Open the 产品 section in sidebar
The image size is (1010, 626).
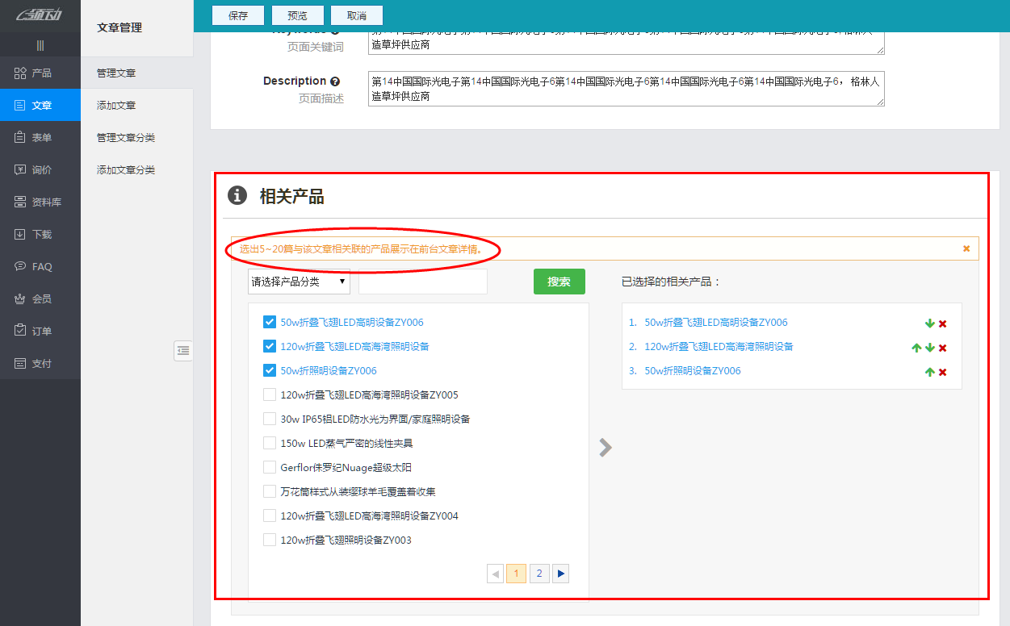(40, 73)
